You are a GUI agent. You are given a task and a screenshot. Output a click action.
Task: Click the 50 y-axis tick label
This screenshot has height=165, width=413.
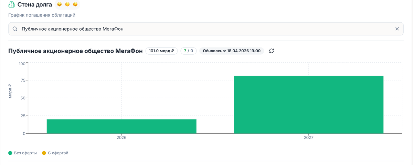click(23, 98)
